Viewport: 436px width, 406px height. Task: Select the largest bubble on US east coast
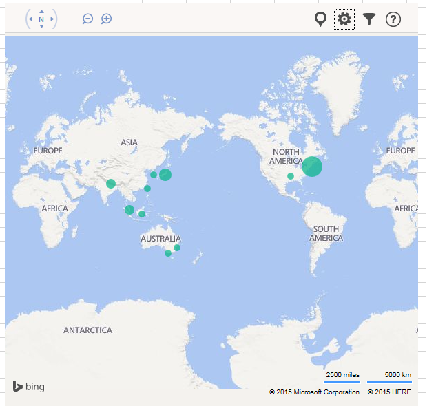(311, 167)
